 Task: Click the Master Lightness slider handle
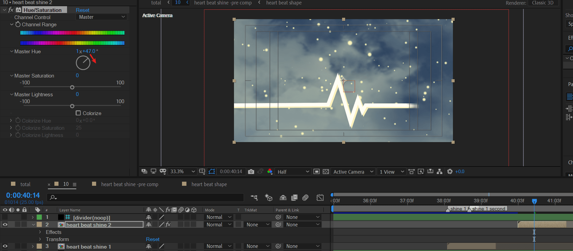(72, 106)
